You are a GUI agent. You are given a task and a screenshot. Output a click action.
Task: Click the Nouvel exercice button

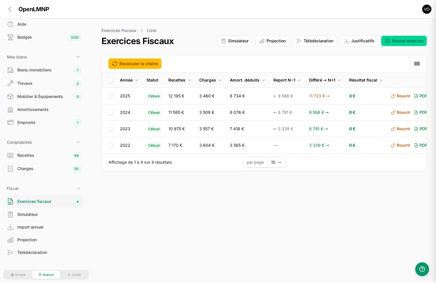(404, 41)
